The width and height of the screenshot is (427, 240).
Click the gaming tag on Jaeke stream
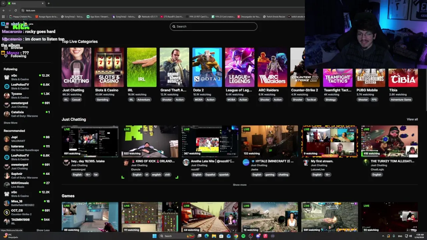[270, 175]
